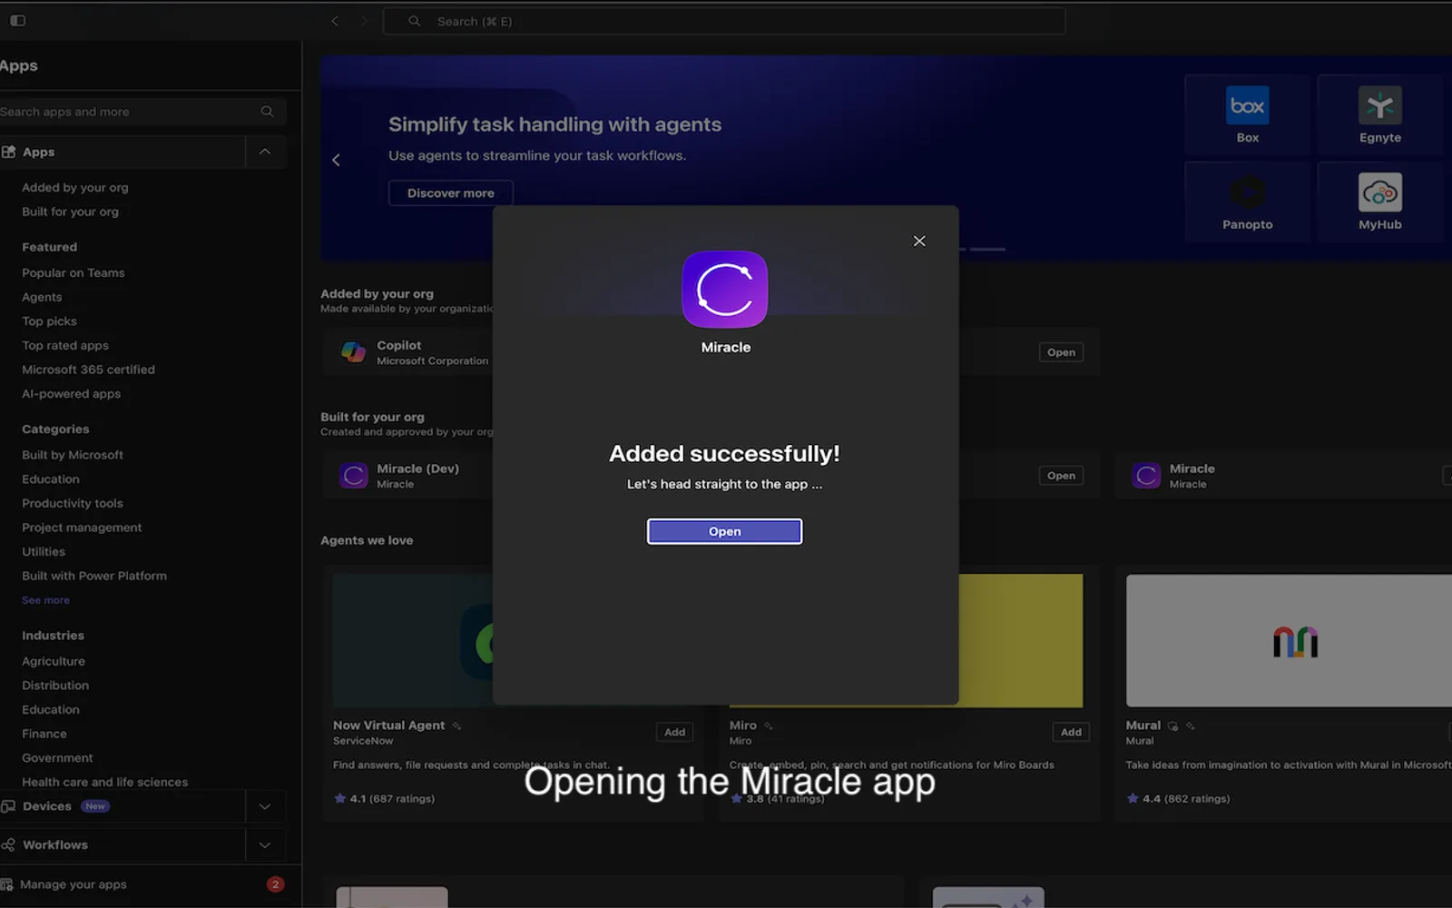Screen dimensions: 1452x908
Task: Open the MyHub app tile
Action: point(1379,202)
